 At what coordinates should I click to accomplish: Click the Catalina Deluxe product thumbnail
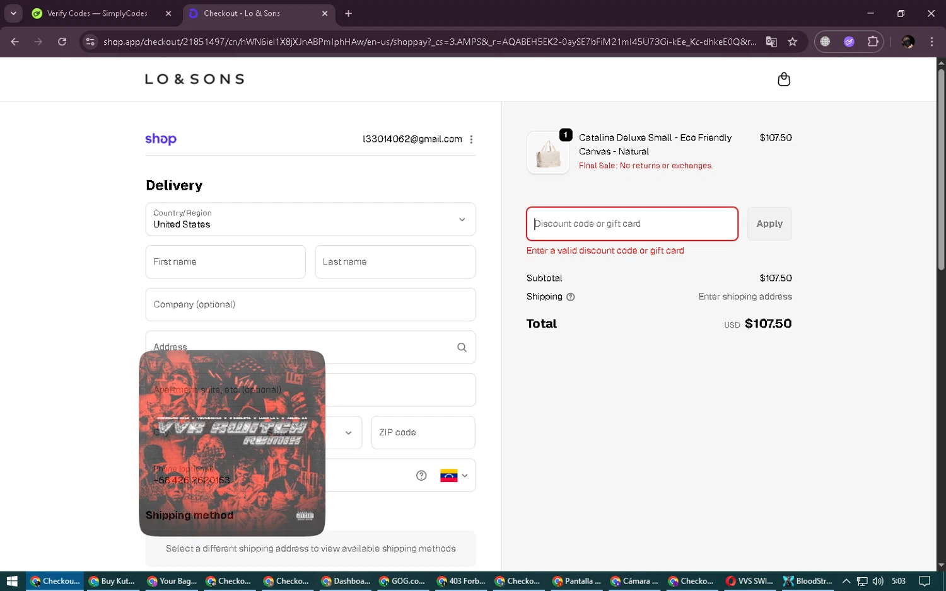pos(548,152)
